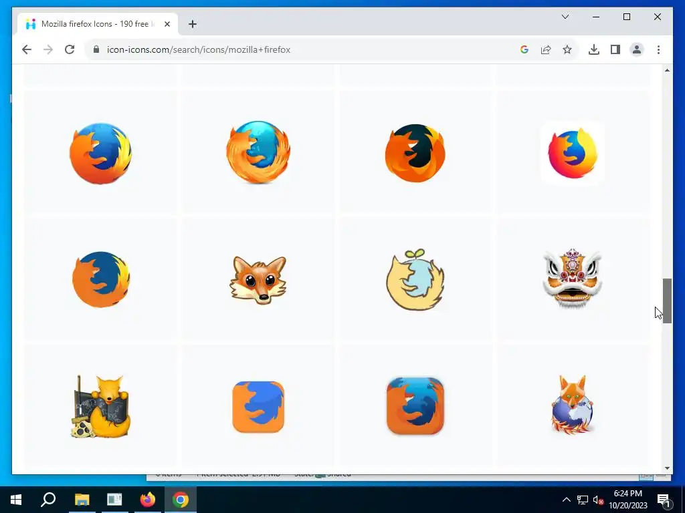Open the fox holding map icon
This screenshot has height=513, width=685.
[x=101, y=407]
